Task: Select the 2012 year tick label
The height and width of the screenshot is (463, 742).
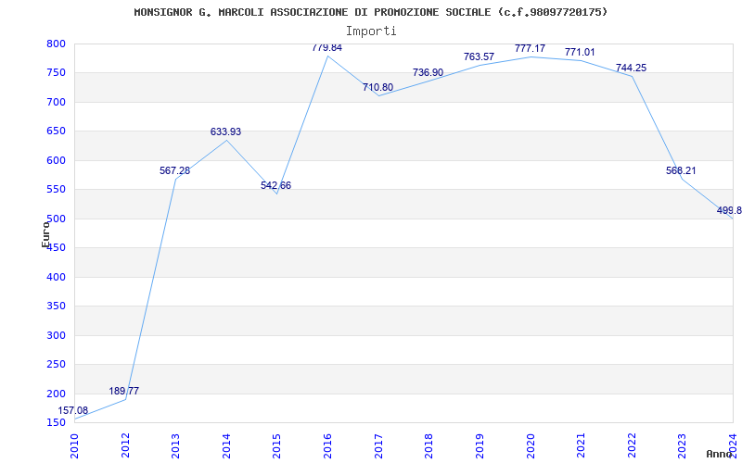Action: coord(125,445)
